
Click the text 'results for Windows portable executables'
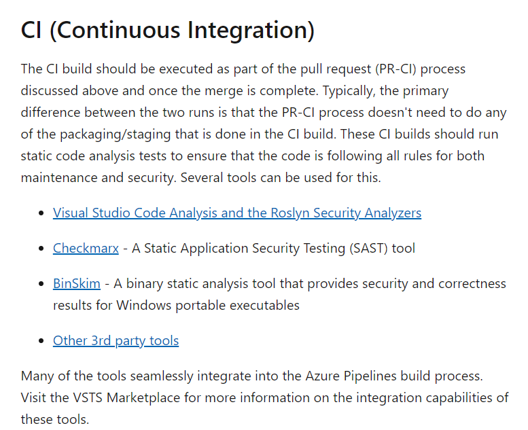point(176,305)
